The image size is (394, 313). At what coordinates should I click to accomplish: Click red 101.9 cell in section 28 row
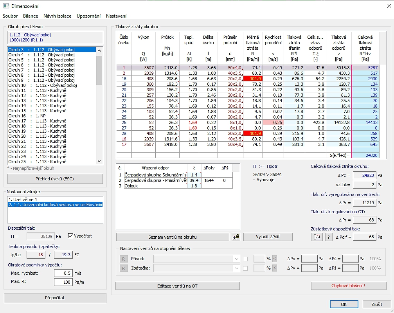tap(252, 133)
